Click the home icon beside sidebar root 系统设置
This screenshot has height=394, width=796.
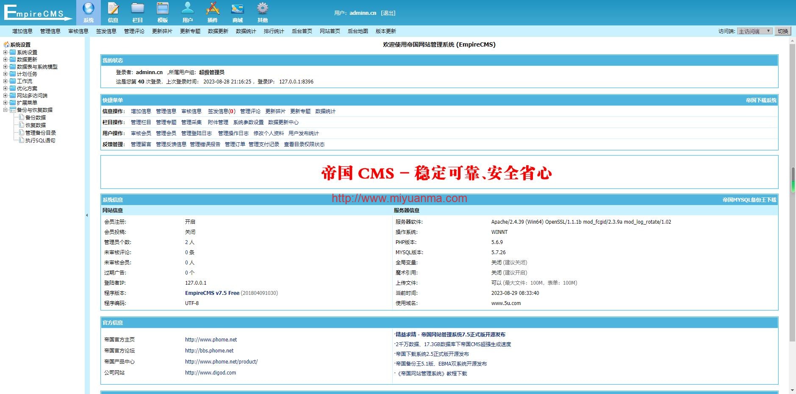[x=6, y=44]
